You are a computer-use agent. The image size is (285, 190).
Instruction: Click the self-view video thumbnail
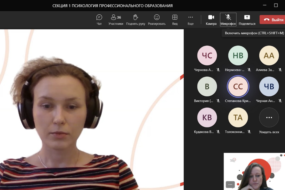click(255, 172)
